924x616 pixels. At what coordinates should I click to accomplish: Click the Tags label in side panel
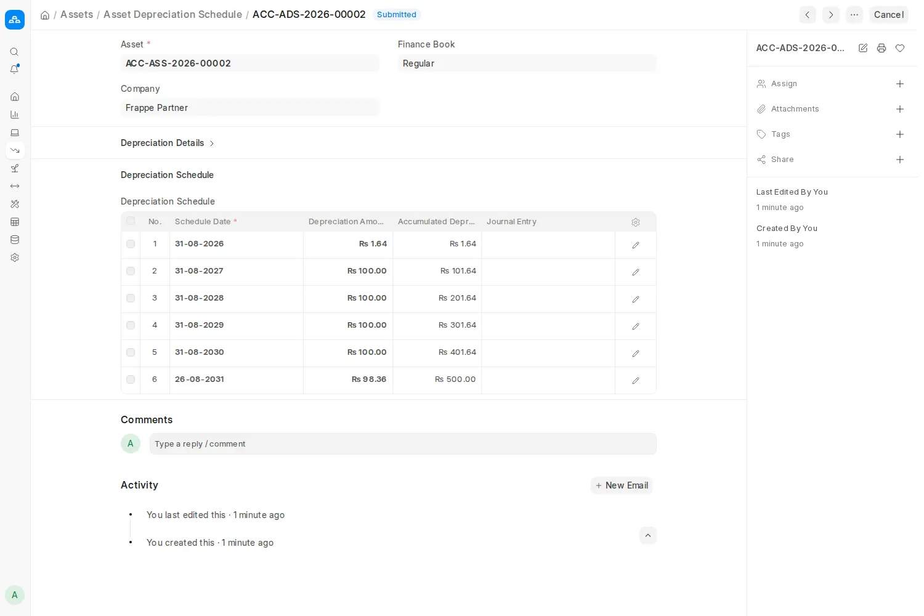click(x=780, y=134)
